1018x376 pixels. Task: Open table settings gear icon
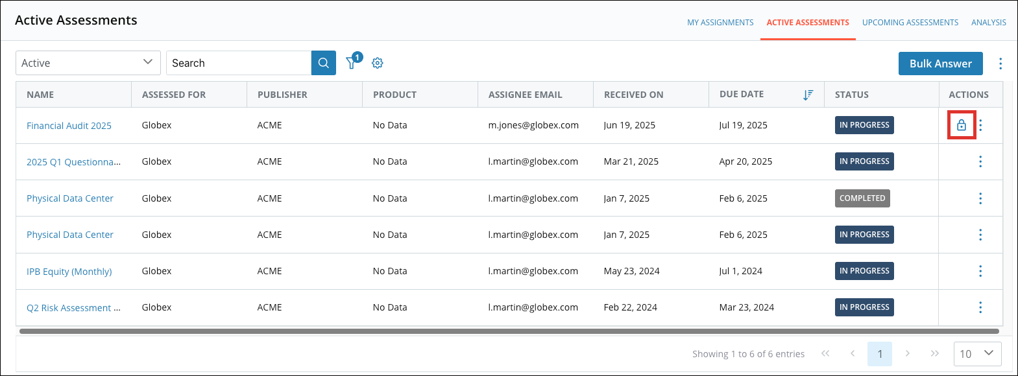point(378,63)
